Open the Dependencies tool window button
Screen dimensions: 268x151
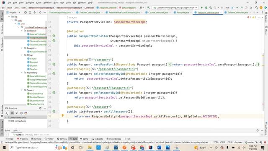tap(113, 139)
